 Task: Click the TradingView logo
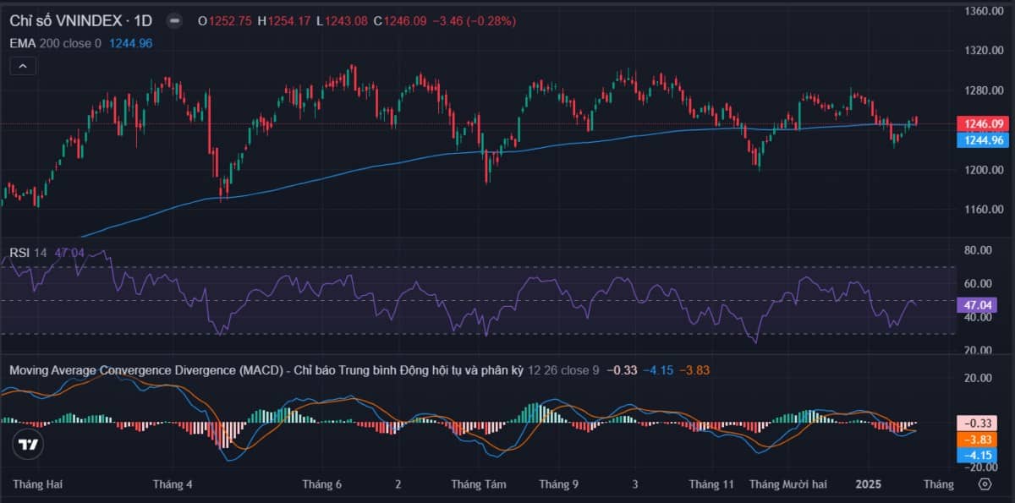pyautogui.click(x=28, y=445)
